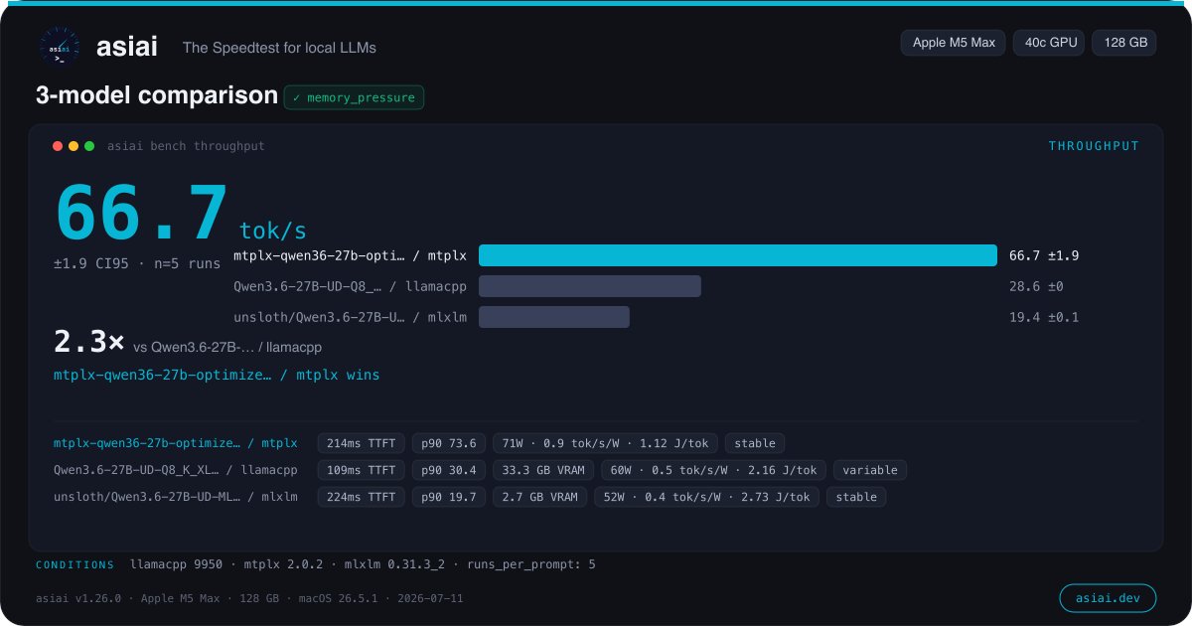Click the '2.7 GB VRAM' chip
Screen dimensions: 1192x626
coord(539,497)
